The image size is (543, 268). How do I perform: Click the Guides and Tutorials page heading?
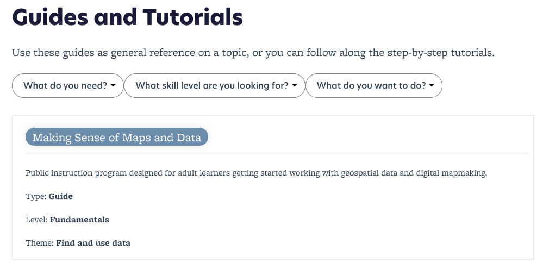(127, 17)
